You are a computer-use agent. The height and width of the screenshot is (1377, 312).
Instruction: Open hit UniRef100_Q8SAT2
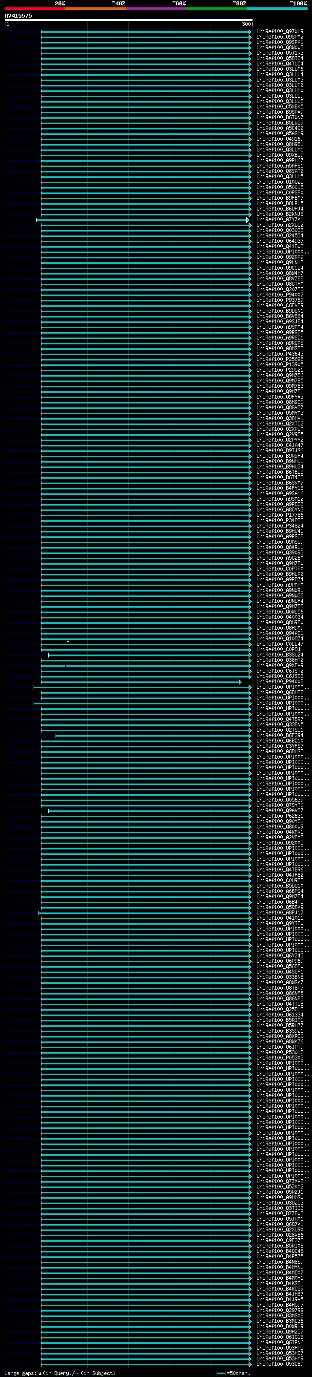pos(280,171)
